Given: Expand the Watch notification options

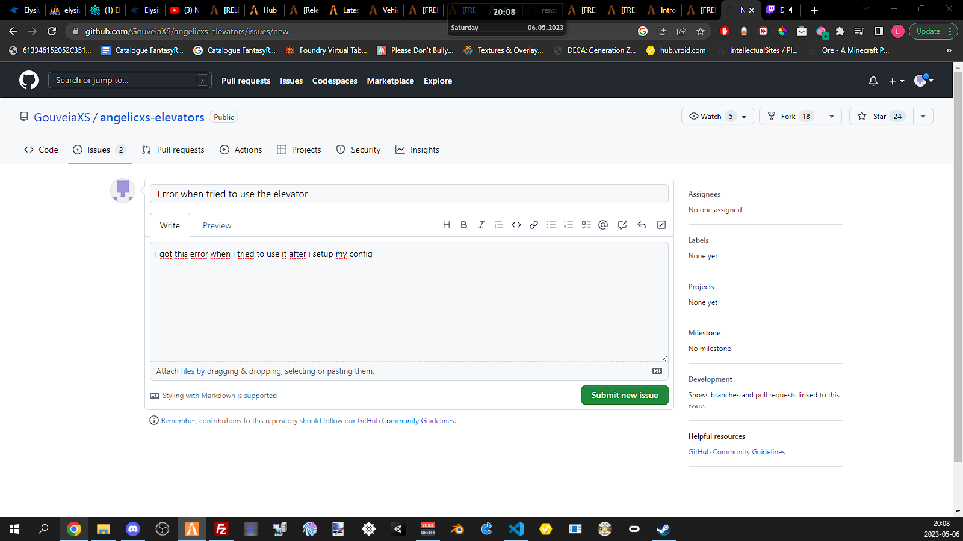Looking at the screenshot, I should click(x=744, y=116).
